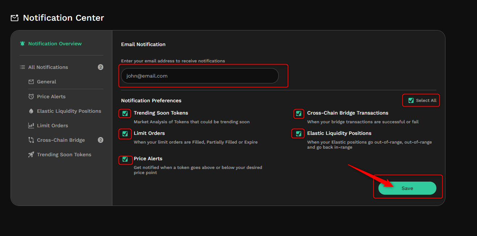Save notification preferences

click(x=407, y=188)
